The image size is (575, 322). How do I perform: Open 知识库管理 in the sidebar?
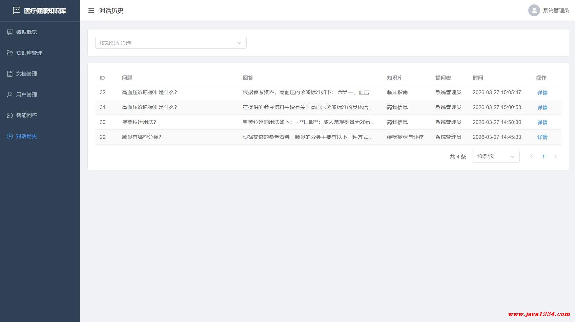pos(29,53)
